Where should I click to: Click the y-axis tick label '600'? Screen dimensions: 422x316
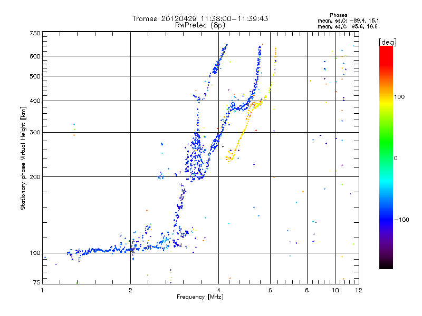coord(35,56)
